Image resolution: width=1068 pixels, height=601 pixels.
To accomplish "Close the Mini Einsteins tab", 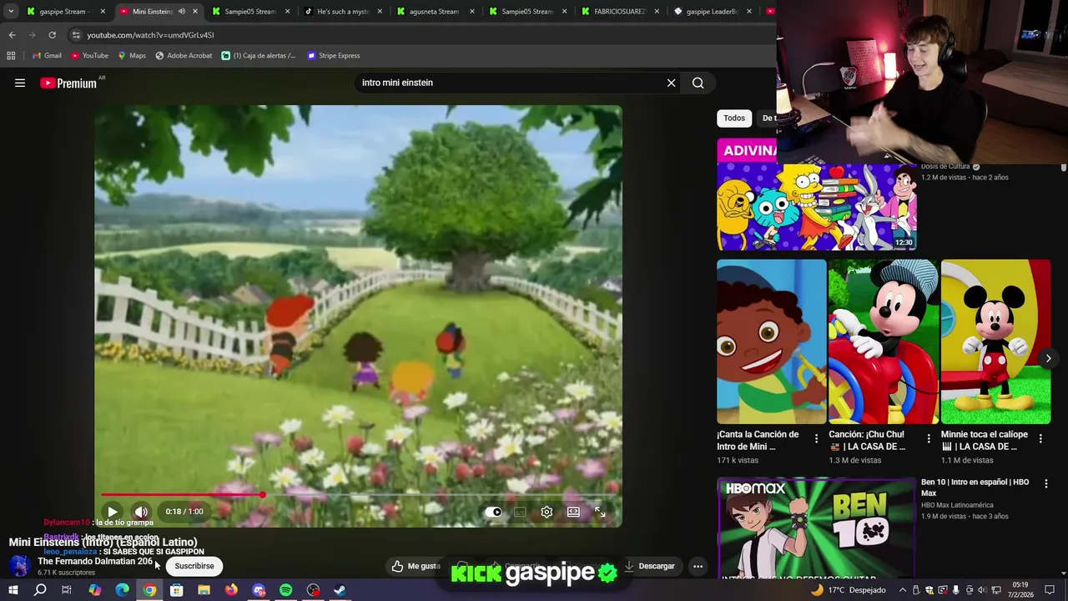I will click(195, 11).
